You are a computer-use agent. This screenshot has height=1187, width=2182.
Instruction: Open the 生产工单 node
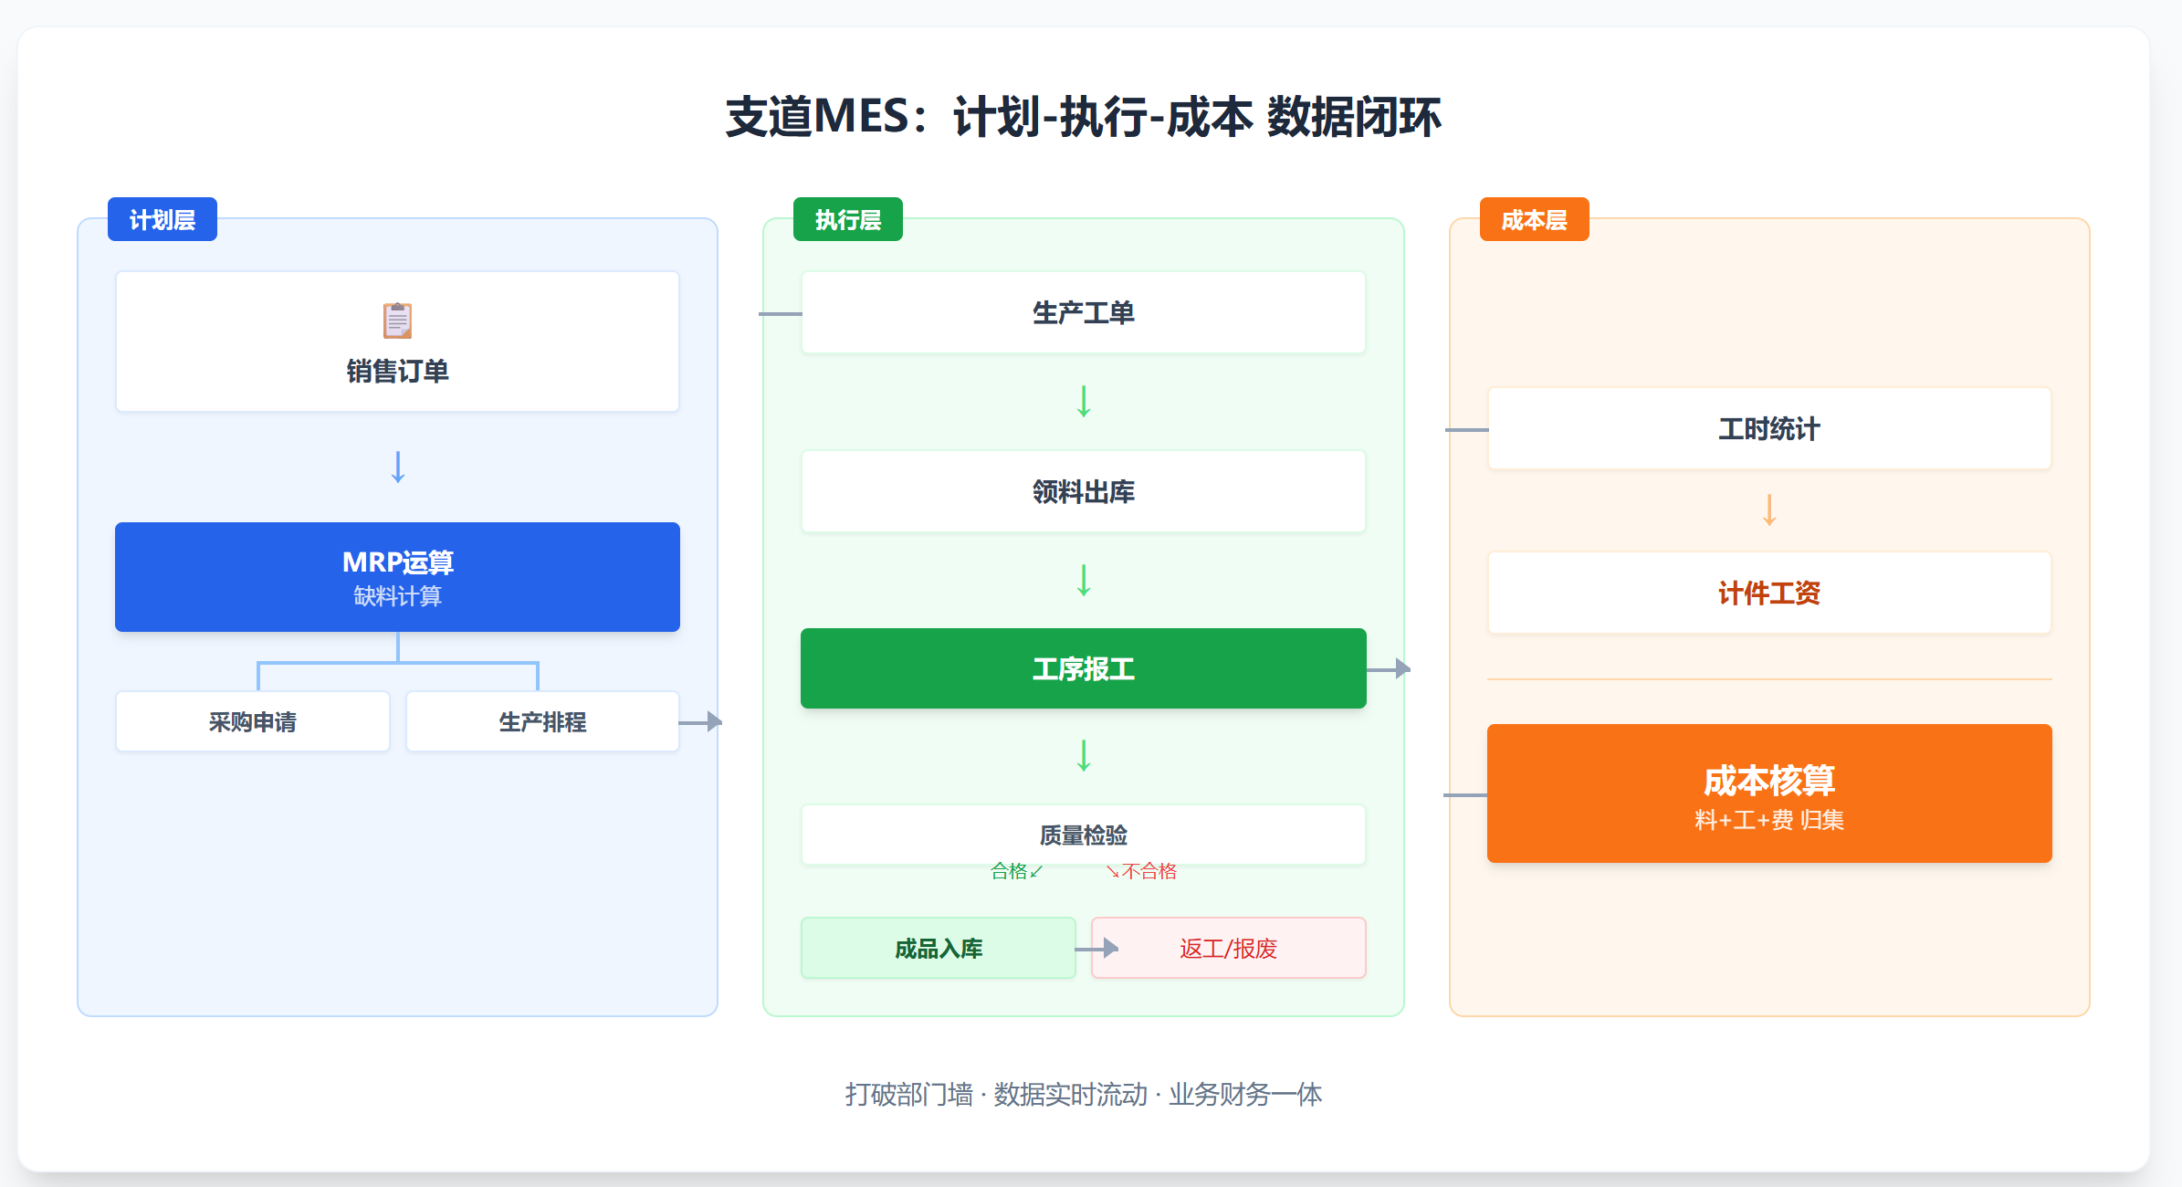coord(1083,311)
